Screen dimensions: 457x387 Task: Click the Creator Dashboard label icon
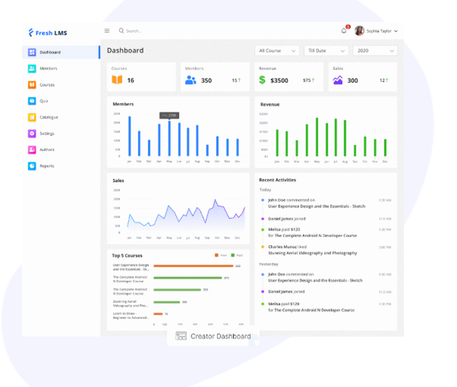(x=181, y=336)
